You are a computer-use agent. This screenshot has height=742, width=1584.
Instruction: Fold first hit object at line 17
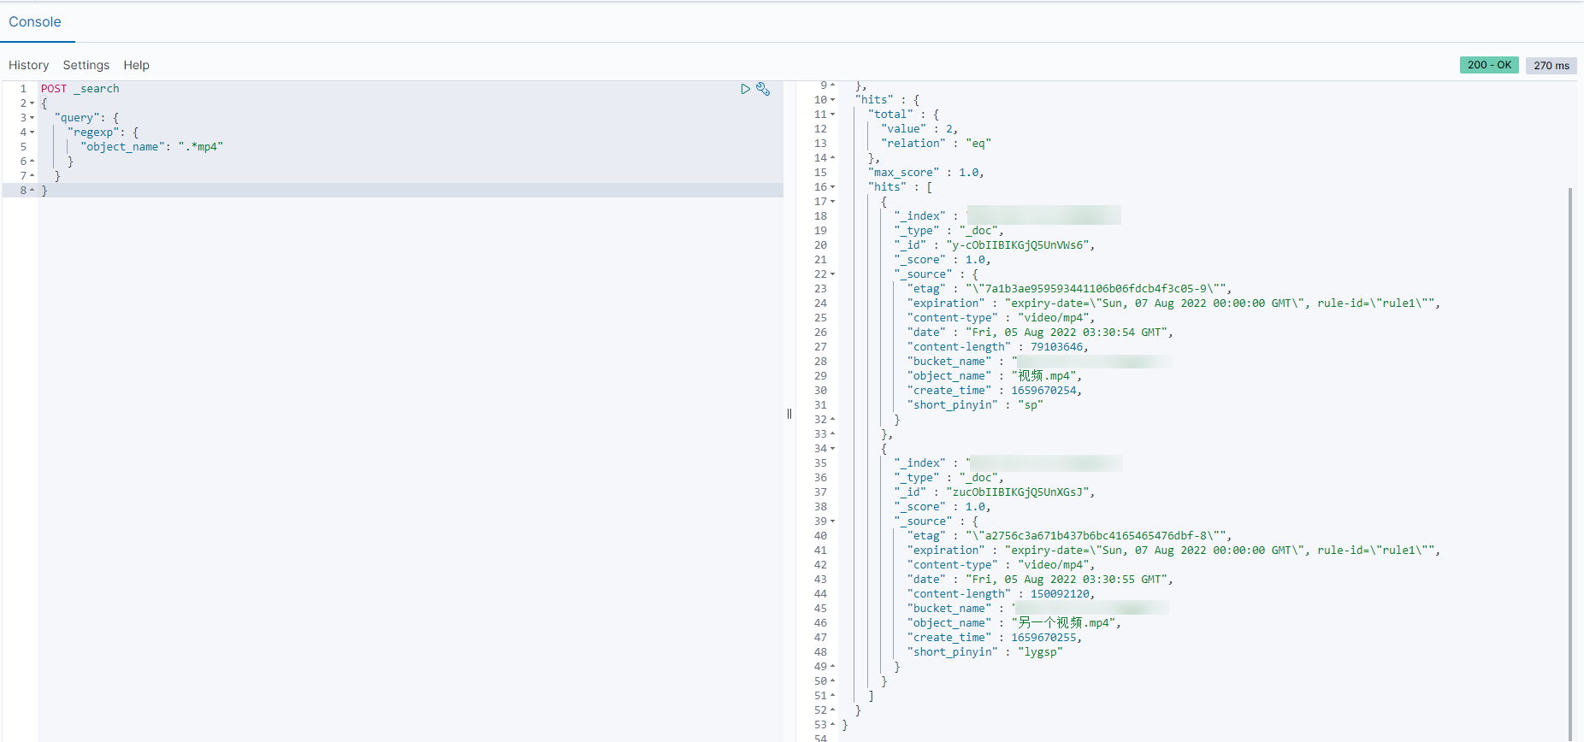(x=832, y=202)
